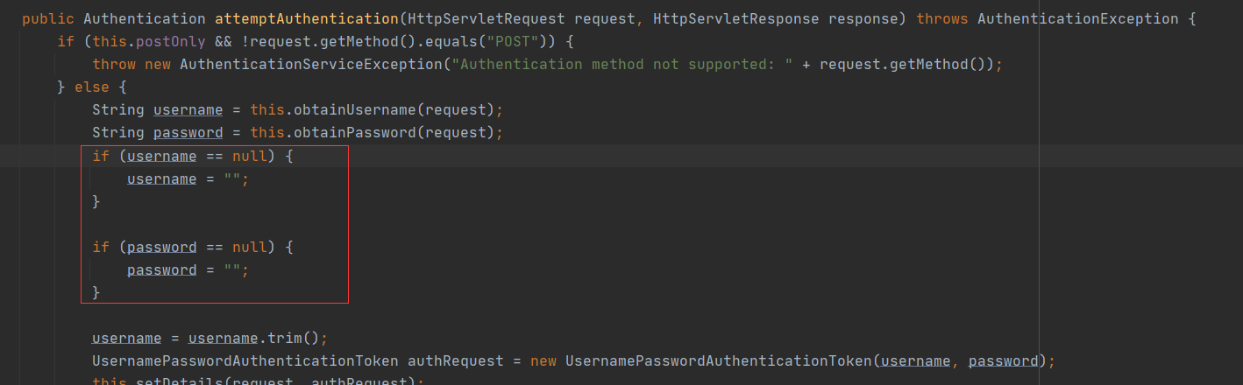Click AuthenticationException in the throws clause
The width and height of the screenshot is (1243, 385).
[x=1077, y=18]
